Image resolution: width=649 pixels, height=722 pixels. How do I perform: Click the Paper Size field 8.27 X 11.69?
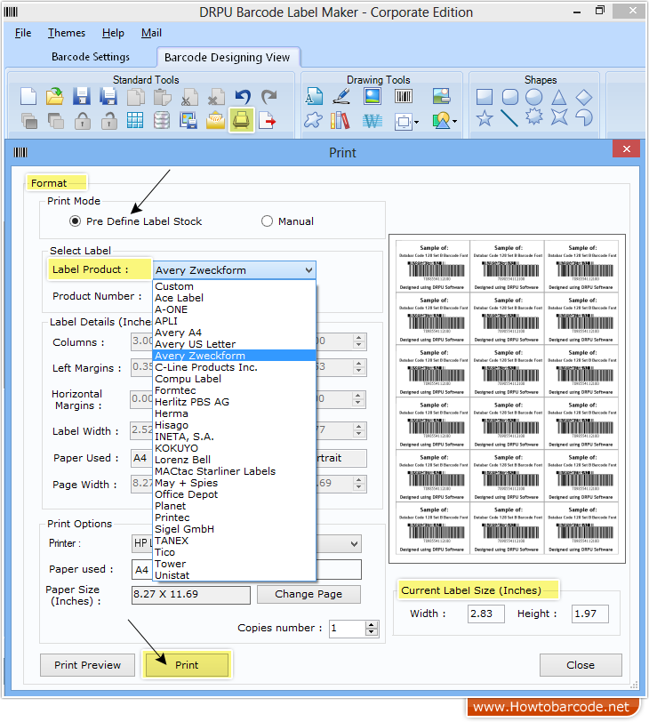[190, 595]
